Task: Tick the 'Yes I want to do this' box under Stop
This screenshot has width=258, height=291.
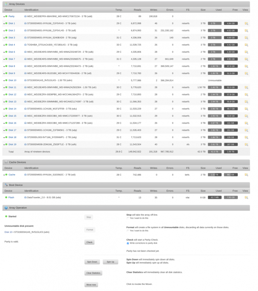Action: click(128, 218)
